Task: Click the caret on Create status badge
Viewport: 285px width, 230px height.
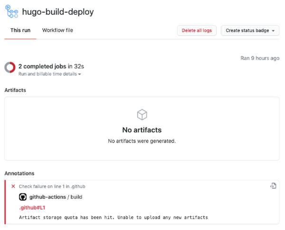Action: point(273,31)
